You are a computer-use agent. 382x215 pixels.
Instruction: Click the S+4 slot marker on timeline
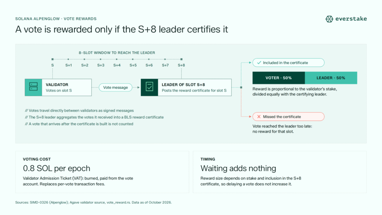(117, 59)
